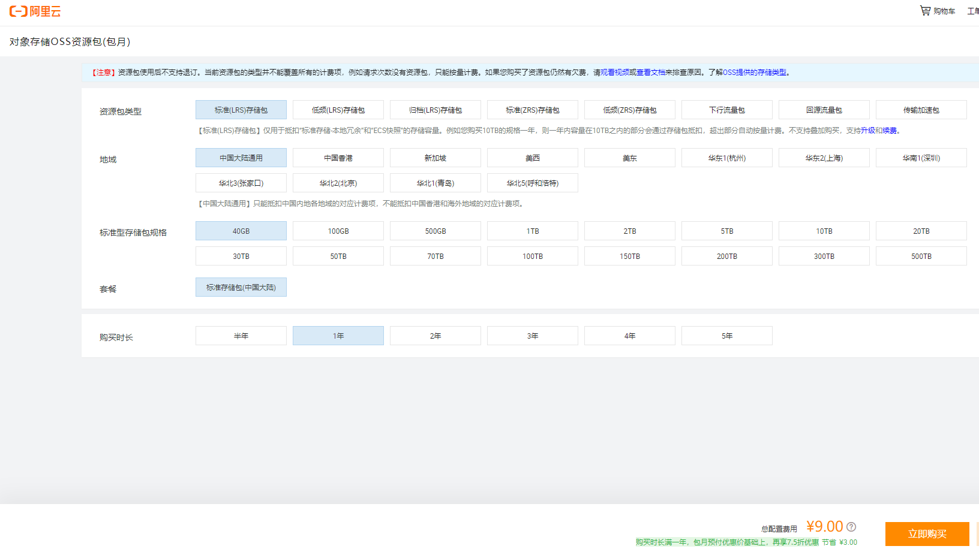The height and width of the screenshot is (555, 979).
Task: Pick 华北1(青岛) region
Action: [x=436, y=183]
